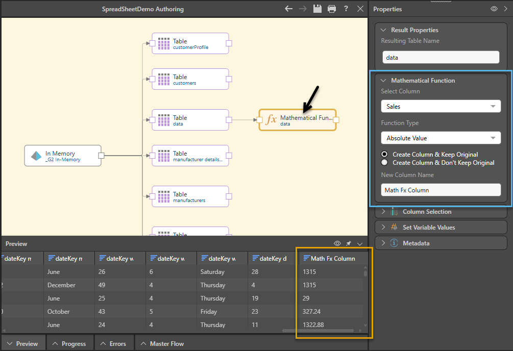Toggle Properties panel eye visibility icon
513x351 pixels.
(x=494, y=9)
